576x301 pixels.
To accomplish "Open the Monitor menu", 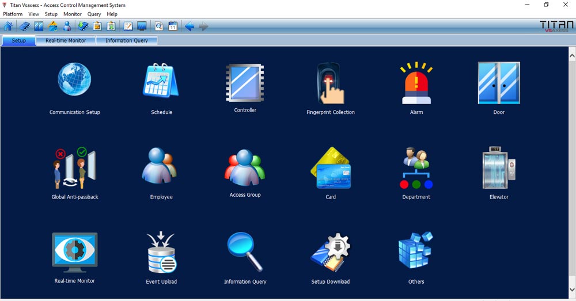I will pyautogui.click(x=72, y=14).
